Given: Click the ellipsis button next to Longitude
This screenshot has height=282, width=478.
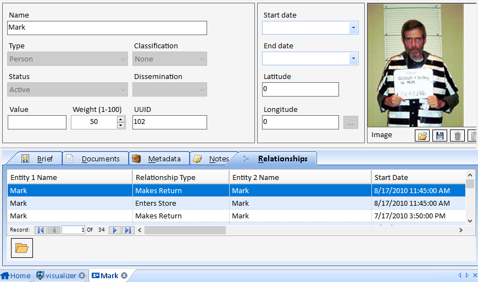Looking at the screenshot, I should coord(351,122).
